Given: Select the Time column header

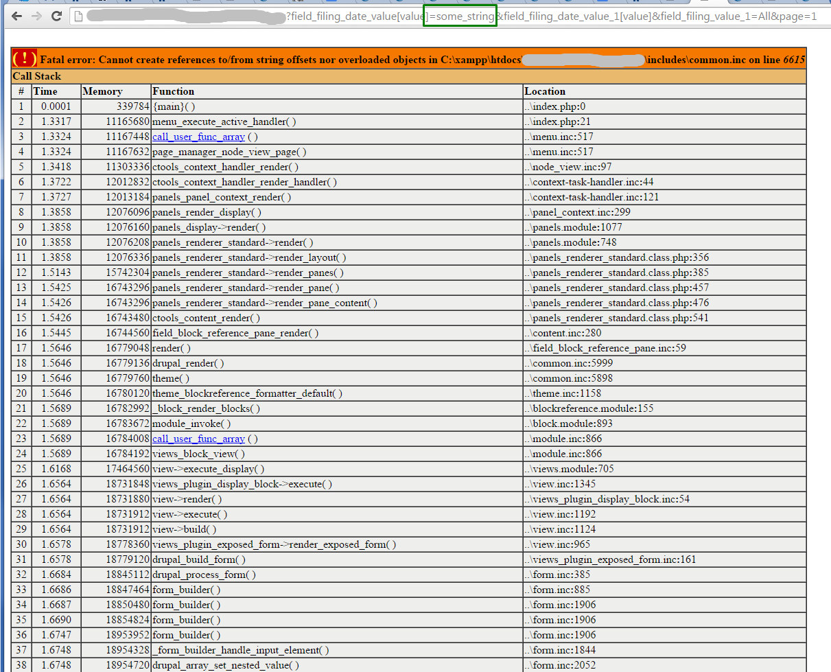Looking at the screenshot, I should 44,91.
